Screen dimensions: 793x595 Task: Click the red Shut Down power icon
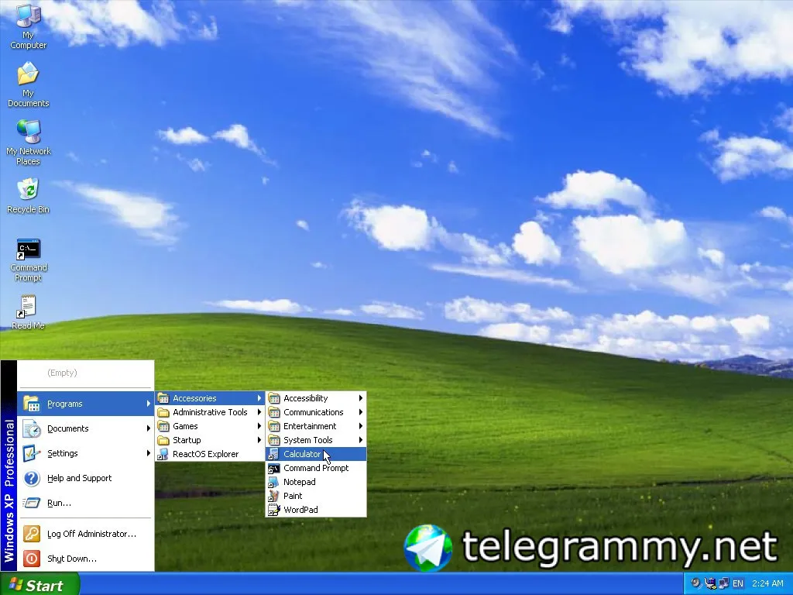[31, 559]
